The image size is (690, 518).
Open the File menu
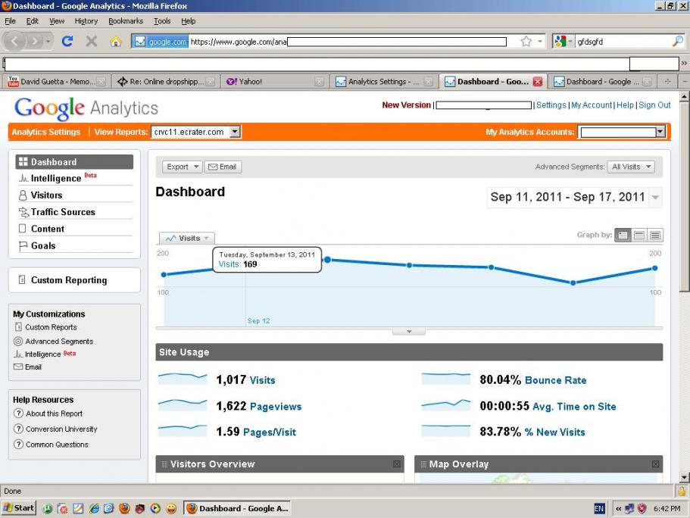(x=10, y=20)
